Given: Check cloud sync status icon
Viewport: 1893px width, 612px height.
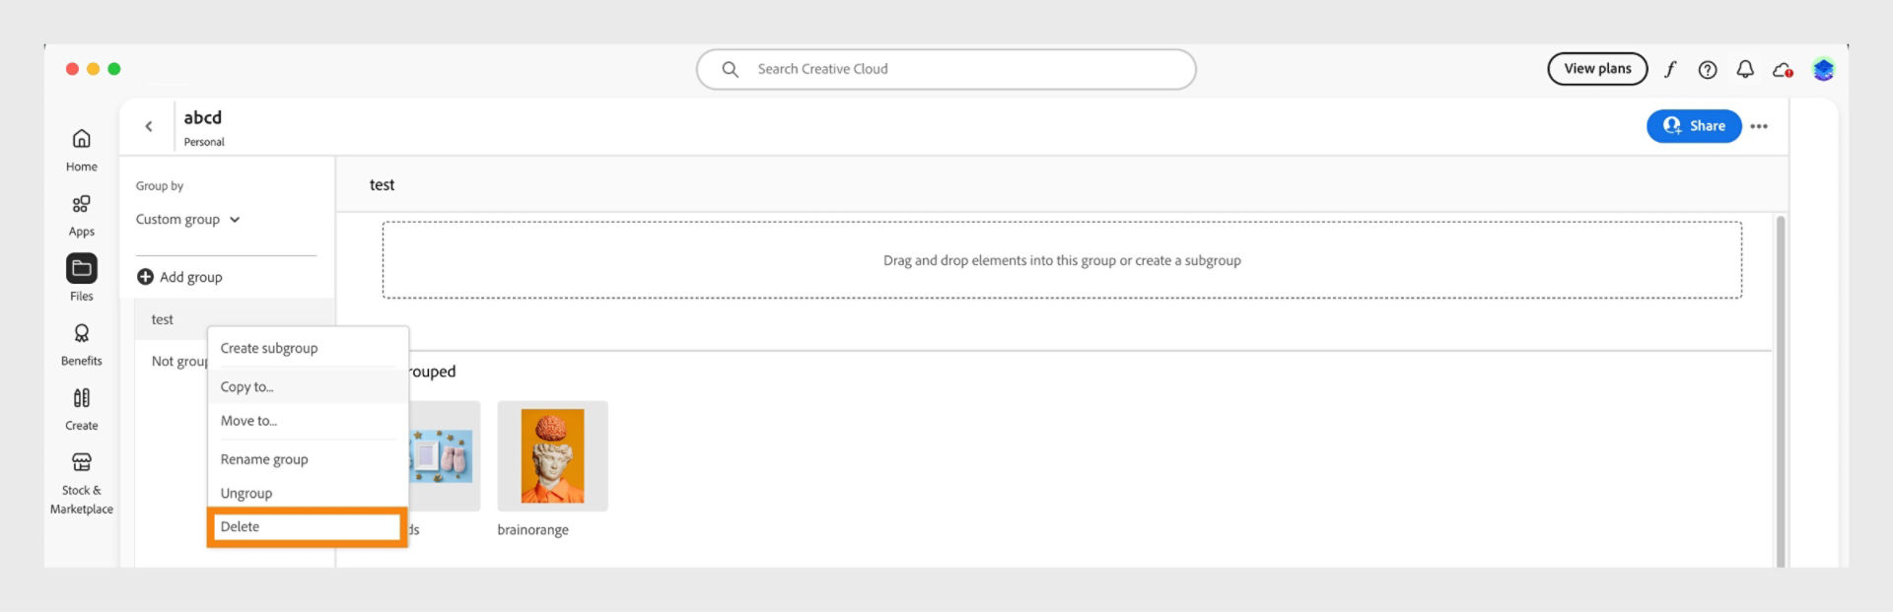Looking at the screenshot, I should (x=1783, y=70).
